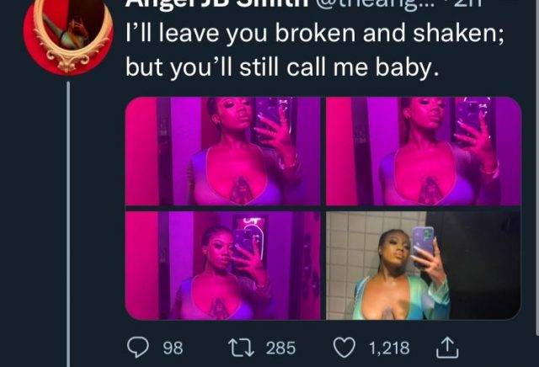Tap the retweet arrows icon
Image resolution: width=539 pixels, height=367 pixels.
point(242,348)
